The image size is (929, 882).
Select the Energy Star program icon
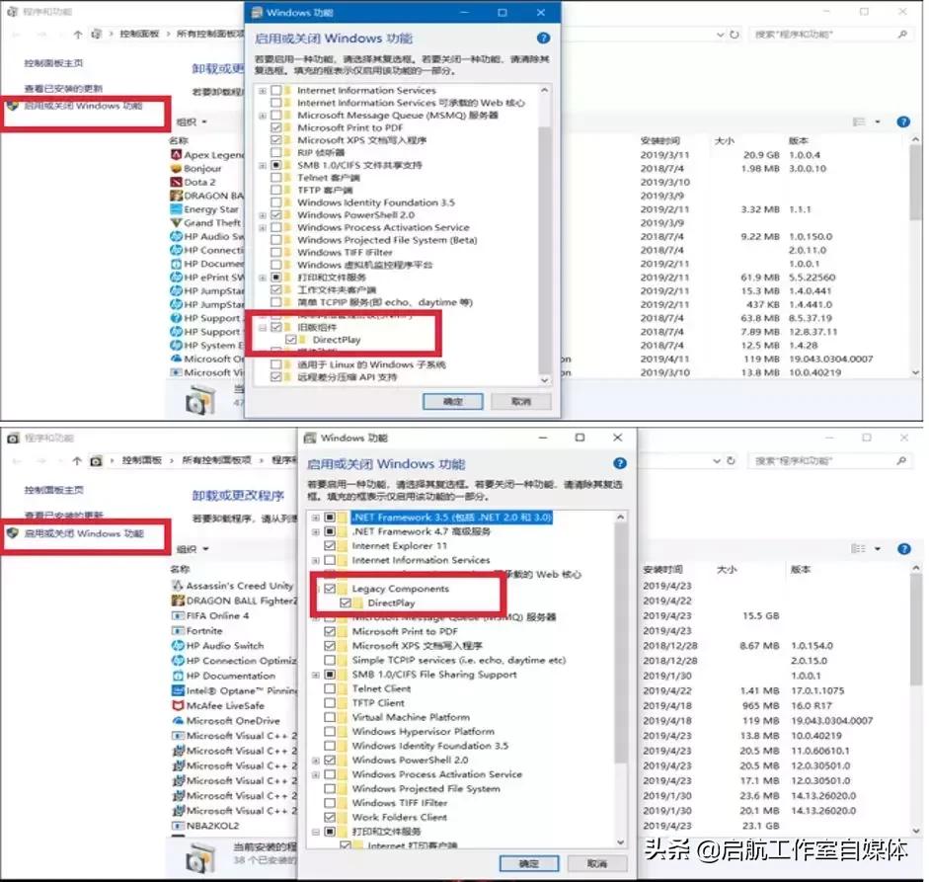pyautogui.click(x=176, y=209)
